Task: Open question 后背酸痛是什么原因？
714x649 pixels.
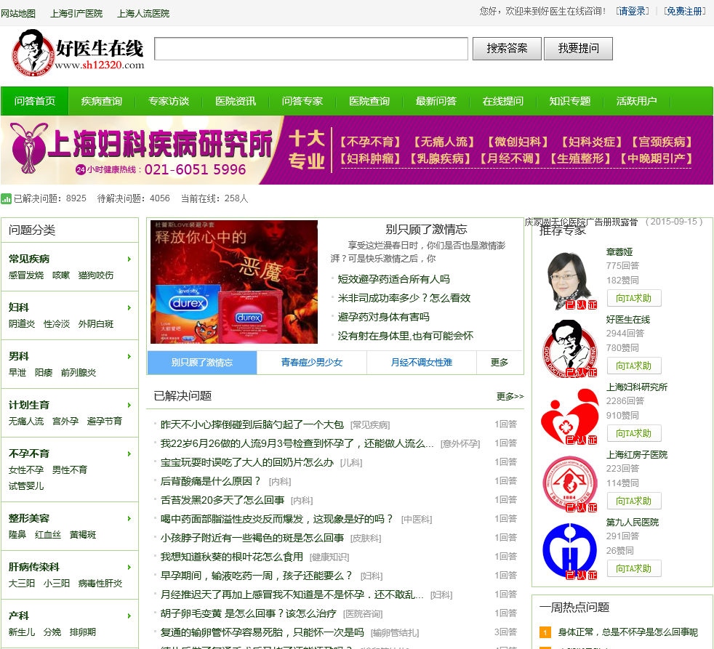Action: click(211, 481)
